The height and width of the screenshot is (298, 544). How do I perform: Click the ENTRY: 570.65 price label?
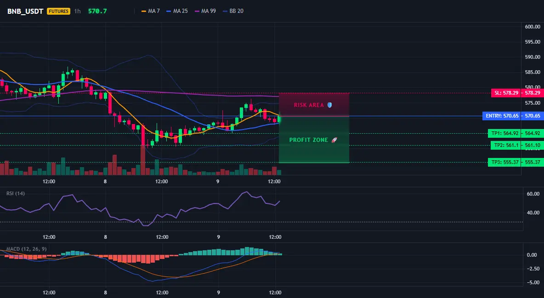pyautogui.click(x=502, y=116)
